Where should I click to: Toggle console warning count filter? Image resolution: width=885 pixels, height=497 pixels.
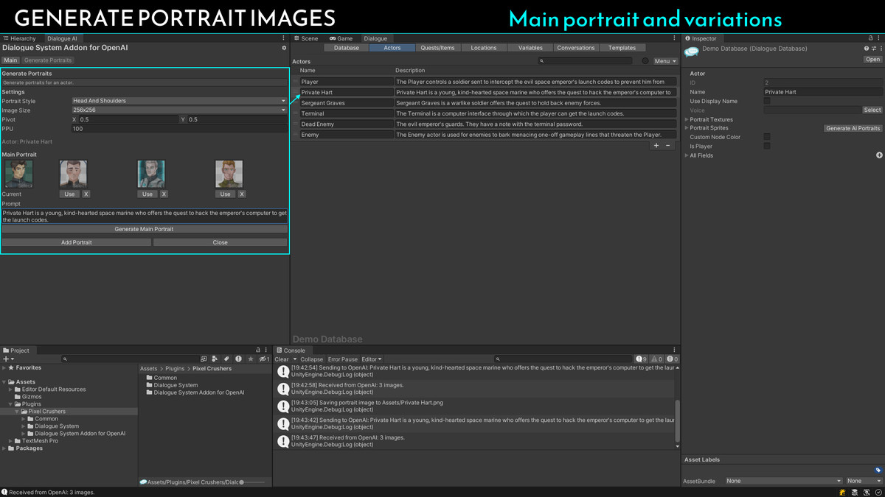pyautogui.click(x=656, y=359)
